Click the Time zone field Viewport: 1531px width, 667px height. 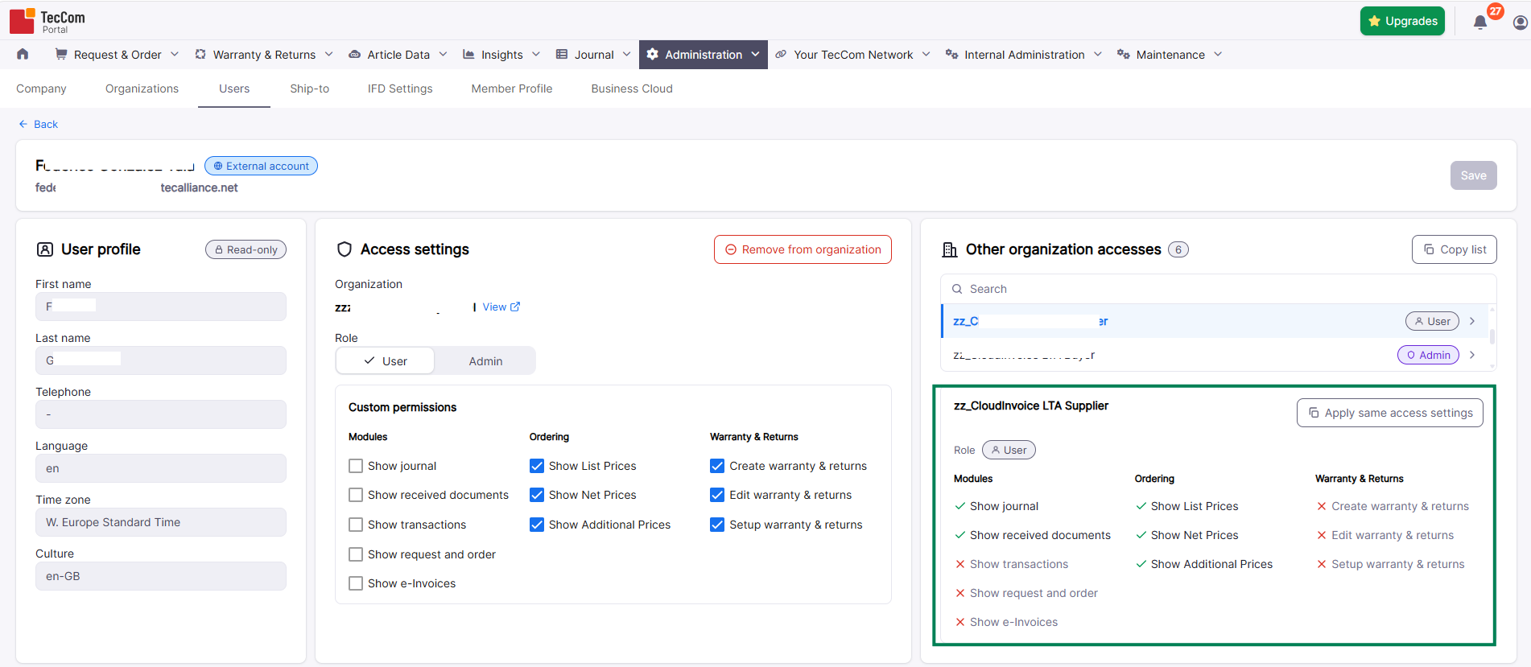pyautogui.click(x=161, y=522)
